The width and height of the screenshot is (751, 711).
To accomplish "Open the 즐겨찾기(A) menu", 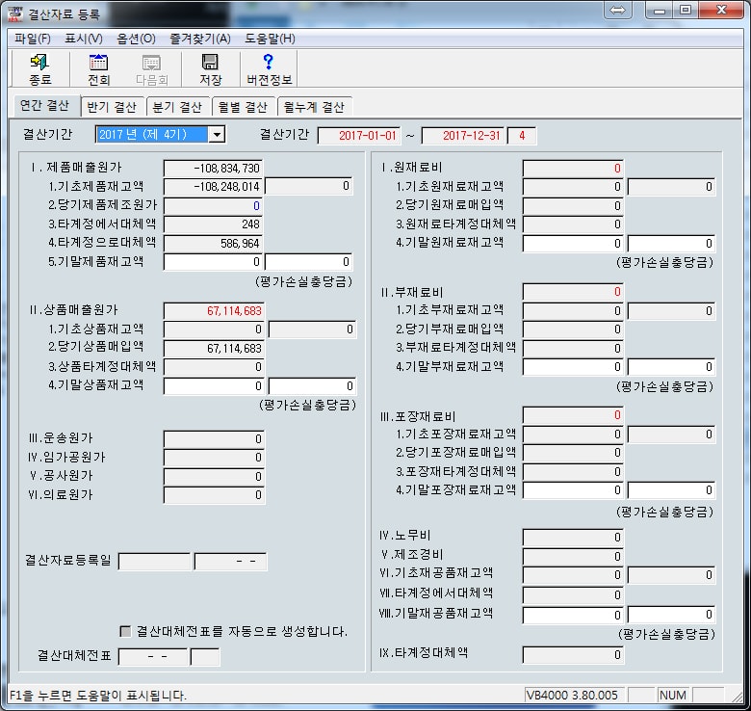I will point(200,39).
